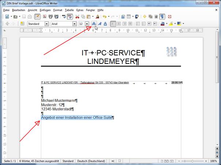This screenshot has height=165, width=221.
Task: Toggle Italic formatting icon
Action: coord(100,24)
